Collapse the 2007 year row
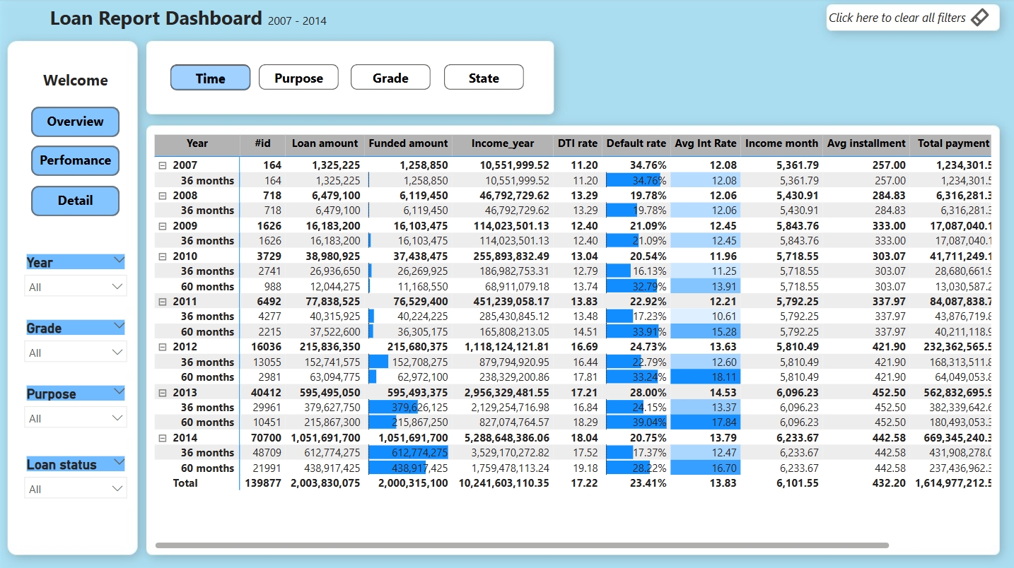The width and height of the screenshot is (1014, 568). (x=163, y=165)
